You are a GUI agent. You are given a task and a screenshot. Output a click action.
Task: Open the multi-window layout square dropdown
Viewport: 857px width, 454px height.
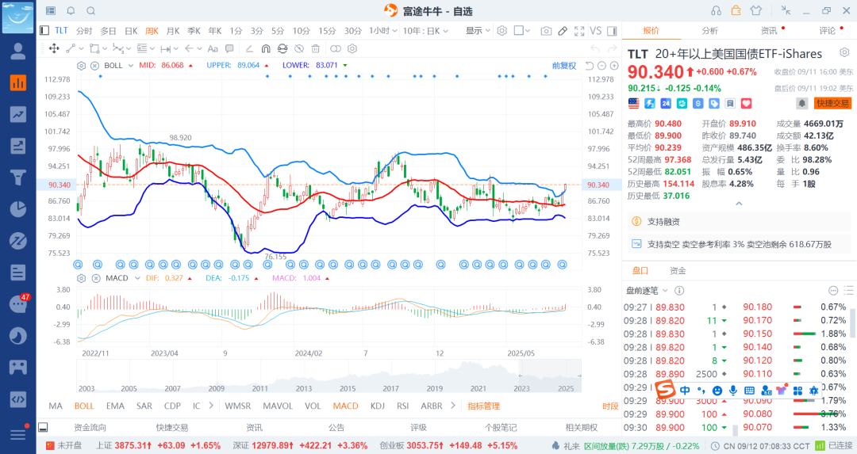[522, 31]
